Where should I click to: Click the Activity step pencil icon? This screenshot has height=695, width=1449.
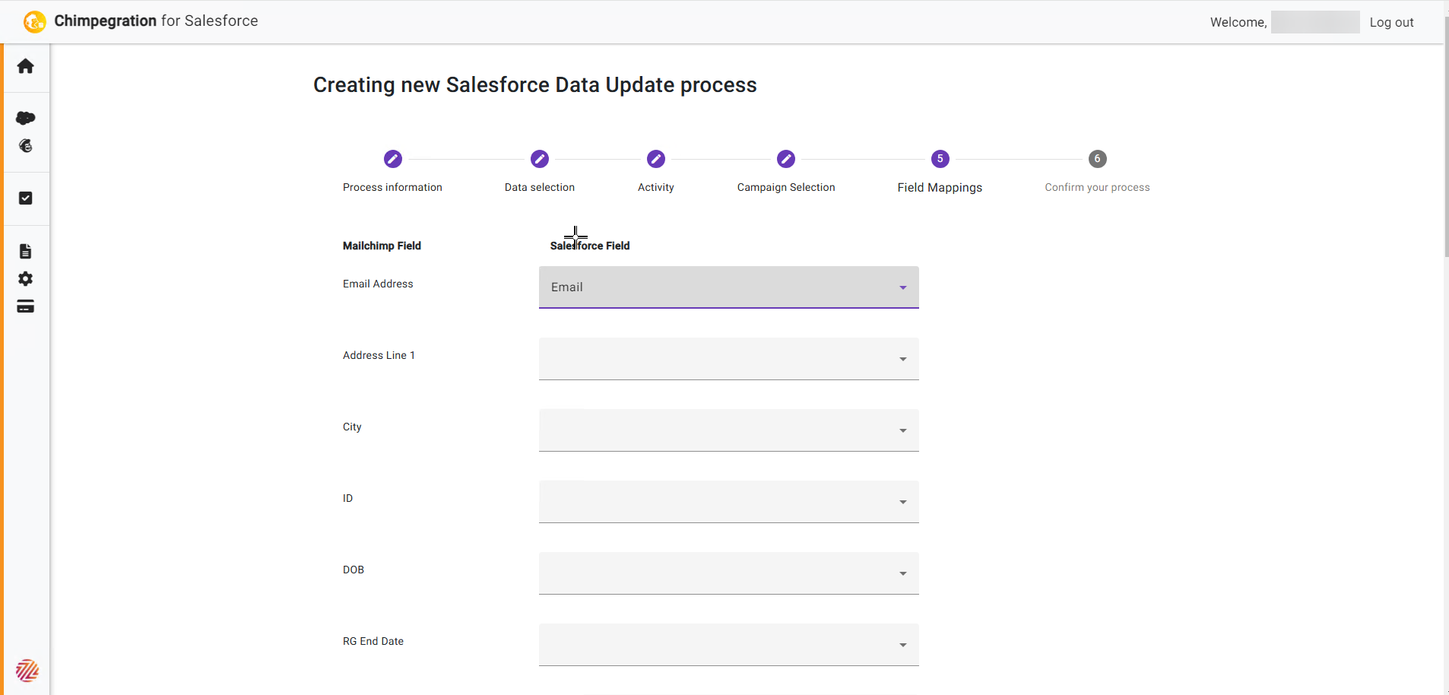coord(656,159)
